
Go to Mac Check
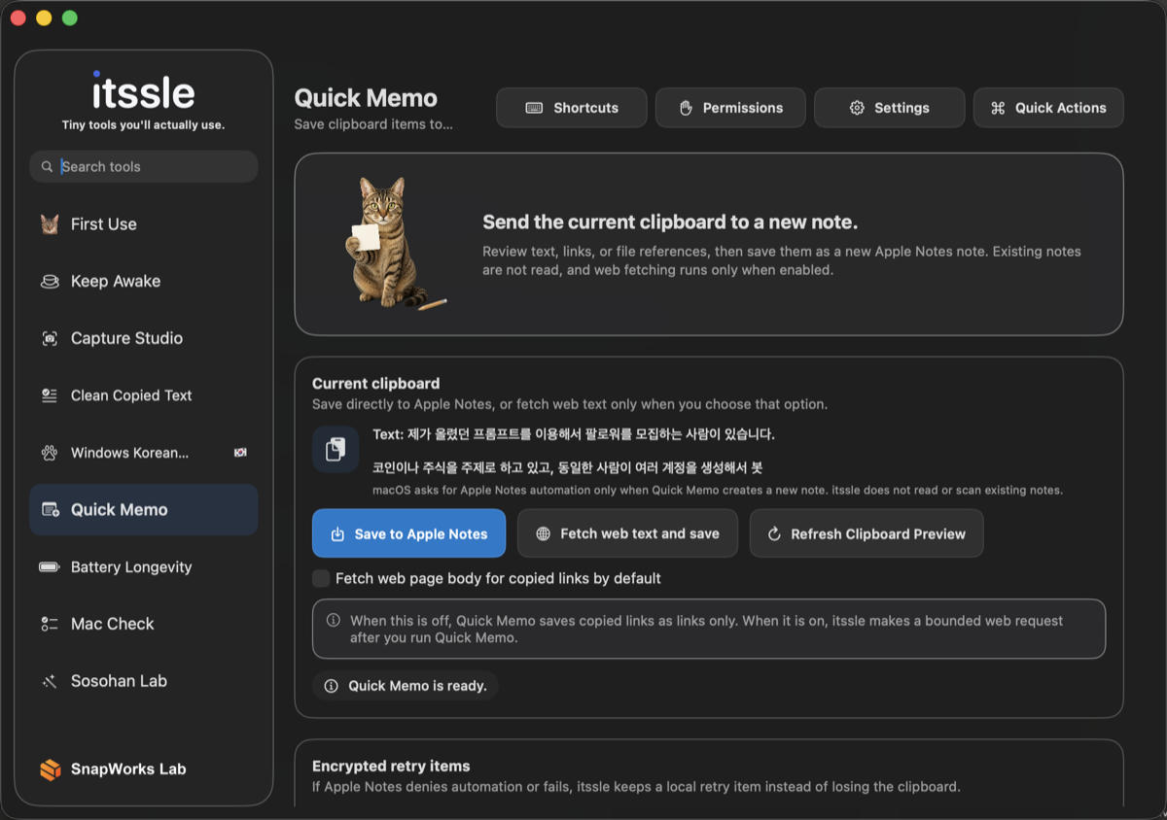tap(144, 624)
